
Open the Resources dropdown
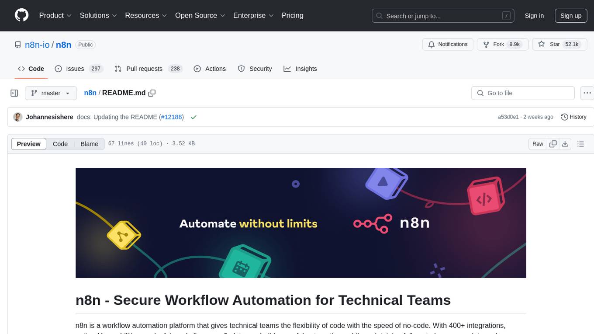point(146,15)
